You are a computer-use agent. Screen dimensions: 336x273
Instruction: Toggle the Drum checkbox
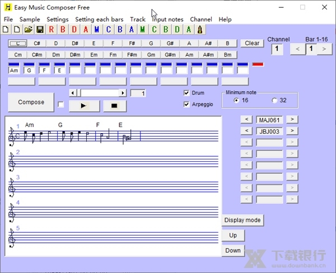click(186, 93)
